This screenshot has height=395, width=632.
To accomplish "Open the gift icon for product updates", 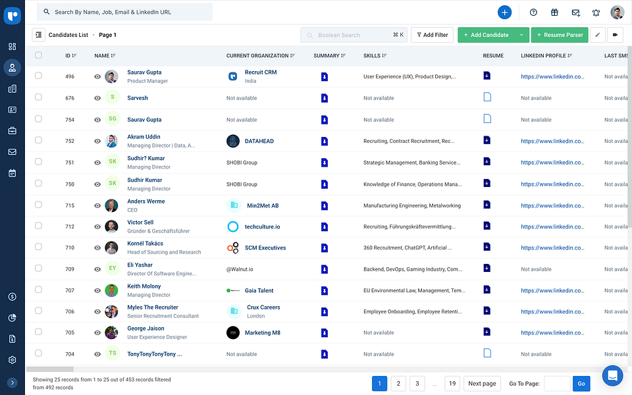I will (x=554, y=12).
